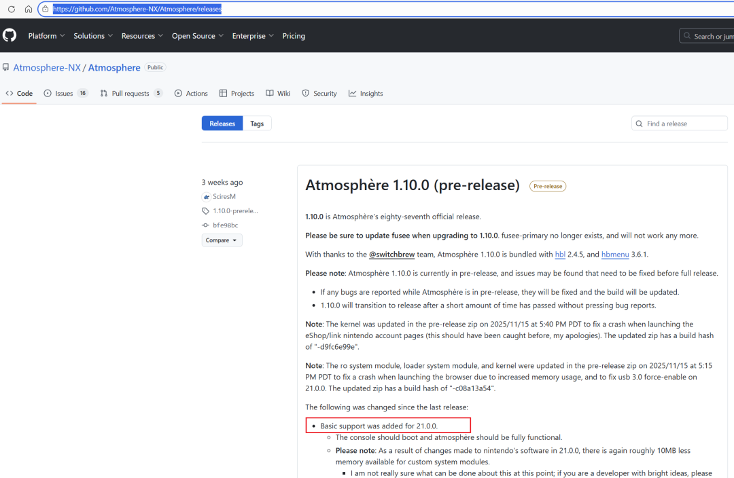This screenshot has height=478, width=734.
Task: Expand the Enterprise menu
Action: (253, 35)
